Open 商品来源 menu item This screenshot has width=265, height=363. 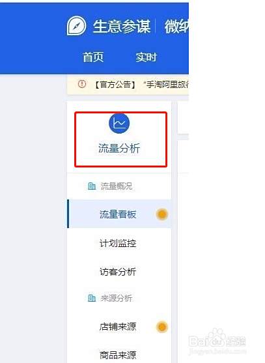tap(118, 355)
